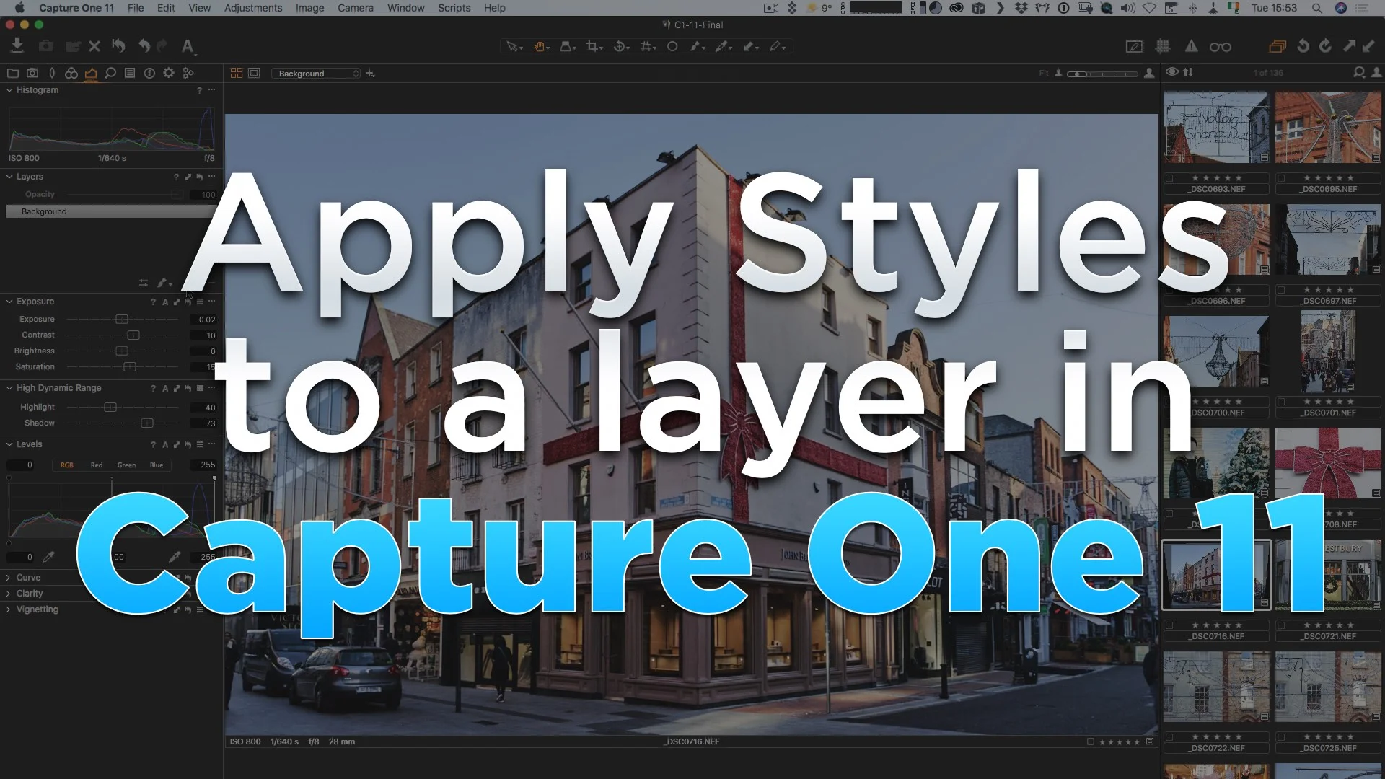The image size is (1385, 779).
Task: Toggle the proof margin (glasses) view
Action: click(1221, 45)
